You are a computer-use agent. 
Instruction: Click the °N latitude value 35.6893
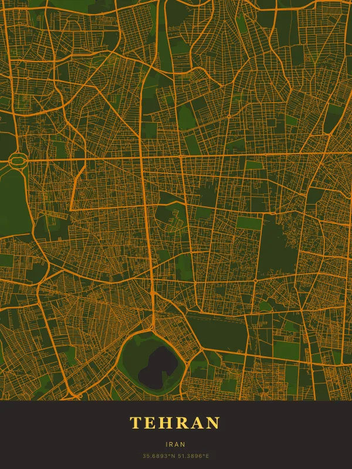coord(158,456)
